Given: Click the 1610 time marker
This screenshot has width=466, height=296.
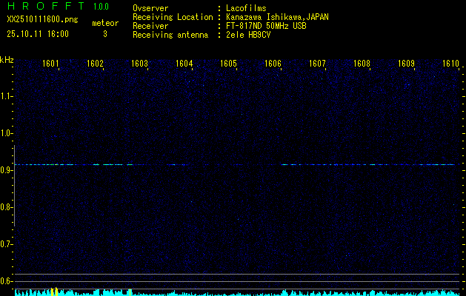Looking at the screenshot, I should [450, 64].
